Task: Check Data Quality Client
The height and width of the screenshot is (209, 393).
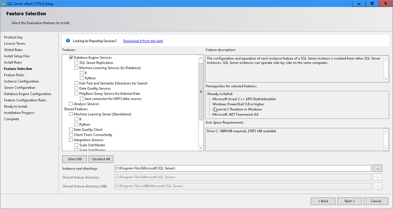Action: click(x=71, y=129)
